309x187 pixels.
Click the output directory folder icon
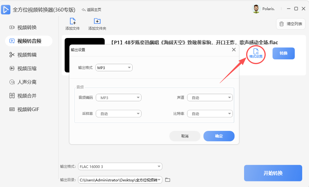click(x=168, y=180)
